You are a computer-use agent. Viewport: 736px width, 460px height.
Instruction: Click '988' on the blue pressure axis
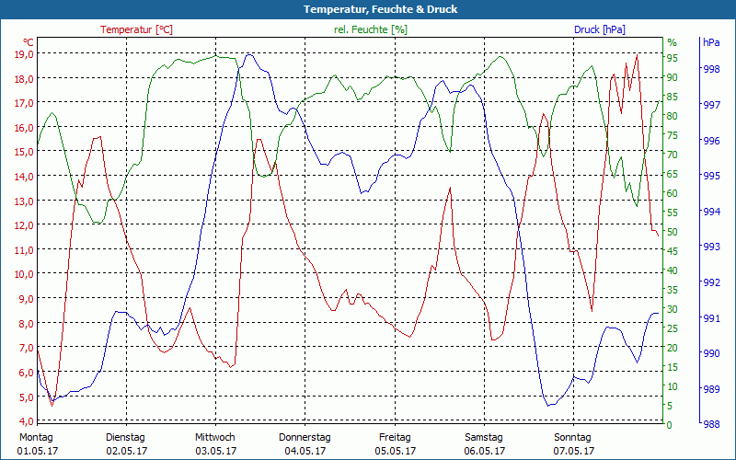tap(711, 424)
